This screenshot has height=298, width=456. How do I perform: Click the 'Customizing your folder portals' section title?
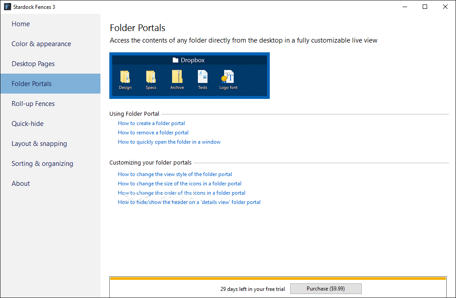click(x=150, y=162)
